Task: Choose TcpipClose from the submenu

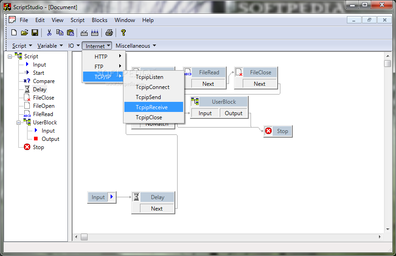Action: (154, 117)
